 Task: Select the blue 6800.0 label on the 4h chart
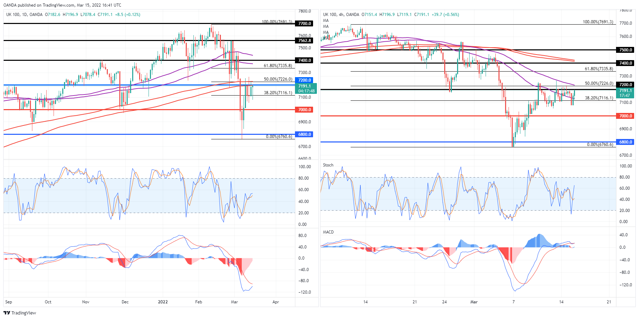625,142
